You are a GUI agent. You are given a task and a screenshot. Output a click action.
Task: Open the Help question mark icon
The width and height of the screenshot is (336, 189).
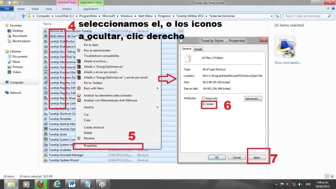click(332, 9)
